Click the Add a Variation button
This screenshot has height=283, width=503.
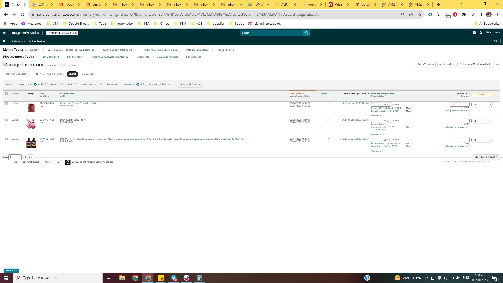(x=426, y=64)
